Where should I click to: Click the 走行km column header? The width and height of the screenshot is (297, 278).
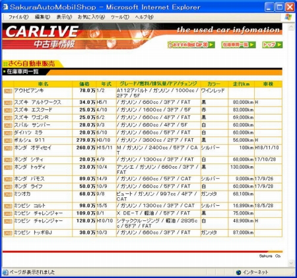pos(242,84)
